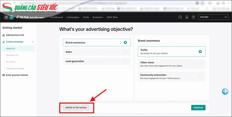Click the Continue button
Screen dimensions: 232x117
[198, 108]
